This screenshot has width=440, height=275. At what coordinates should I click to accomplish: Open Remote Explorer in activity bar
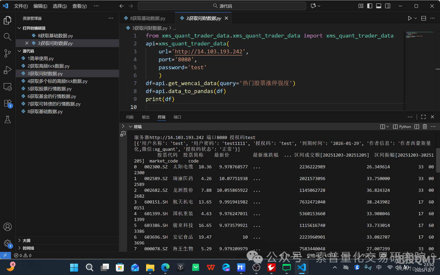[8, 87]
